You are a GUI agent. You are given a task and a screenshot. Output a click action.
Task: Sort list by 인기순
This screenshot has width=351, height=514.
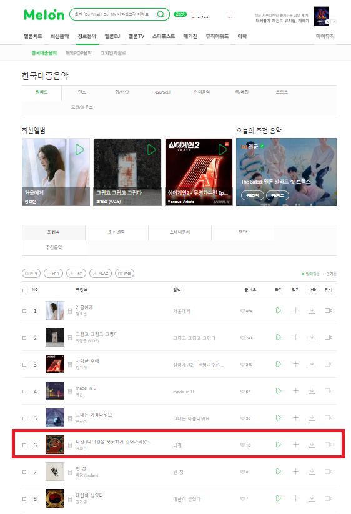tap(330, 274)
